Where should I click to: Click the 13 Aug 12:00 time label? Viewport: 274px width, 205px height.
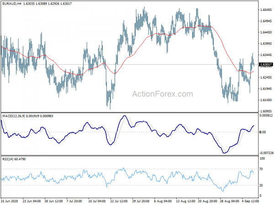(185, 201)
